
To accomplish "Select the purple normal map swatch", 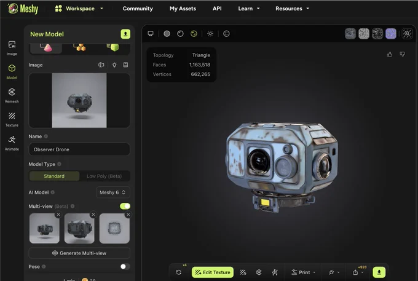I will (x=391, y=34).
